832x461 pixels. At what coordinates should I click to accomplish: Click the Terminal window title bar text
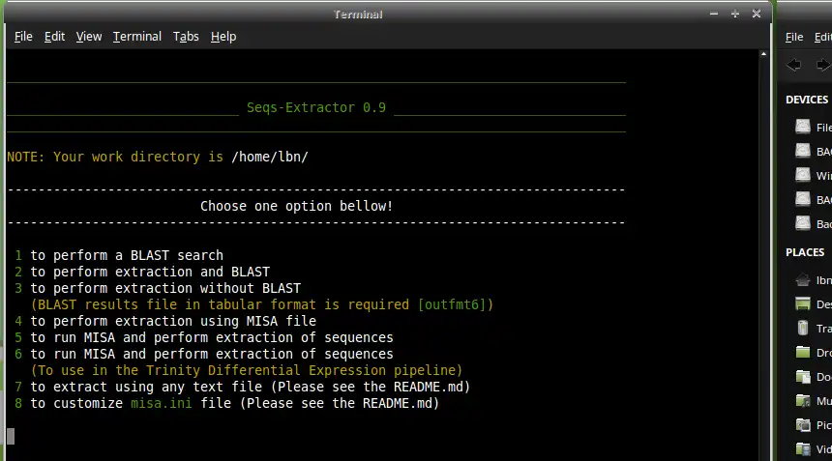(x=358, y=14)
